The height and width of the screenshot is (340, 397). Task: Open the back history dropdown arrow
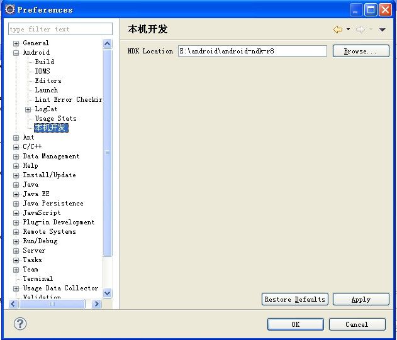click(x=349, y=29)
